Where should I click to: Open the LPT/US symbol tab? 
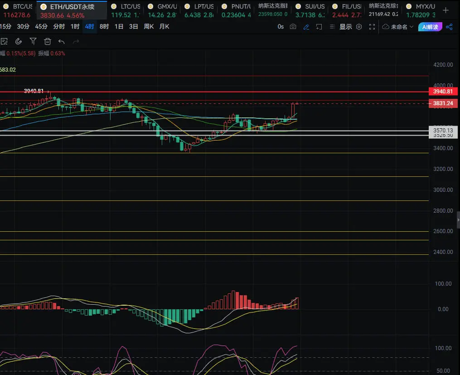(x=199, y=10)
